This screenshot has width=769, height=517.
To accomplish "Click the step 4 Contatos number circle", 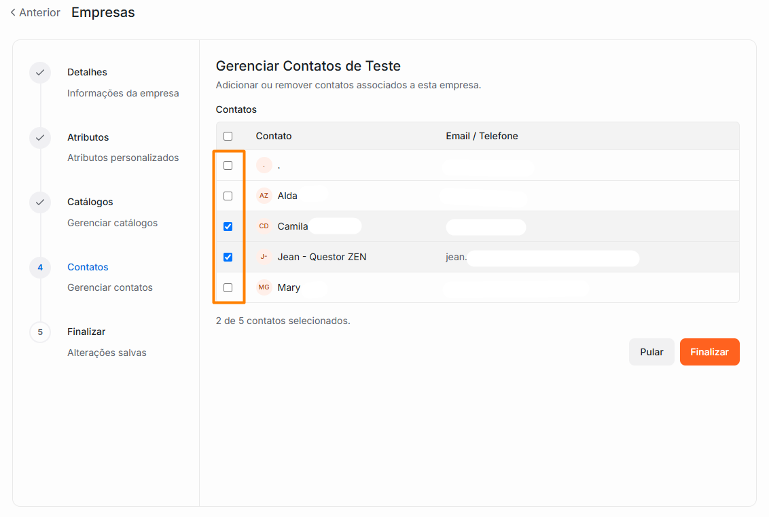I will pyautogui.click(x=40, y=267).
